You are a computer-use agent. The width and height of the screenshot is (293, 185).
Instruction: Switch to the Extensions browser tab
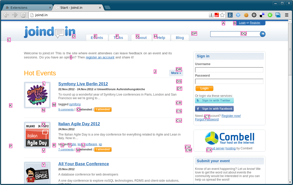coord(28,8)
